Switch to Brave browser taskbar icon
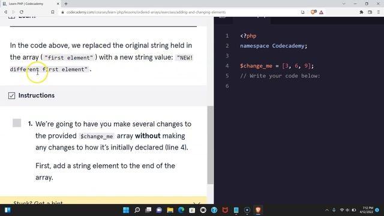The image size is (384, 216). (x=258, y=210)
